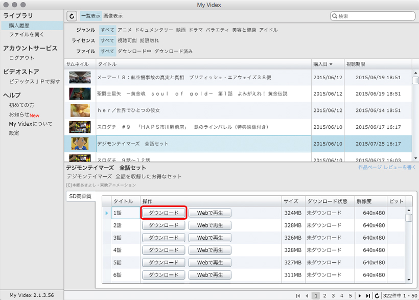Click the ダウンロード状態 column header
The image size is (419, 300).
330,201
